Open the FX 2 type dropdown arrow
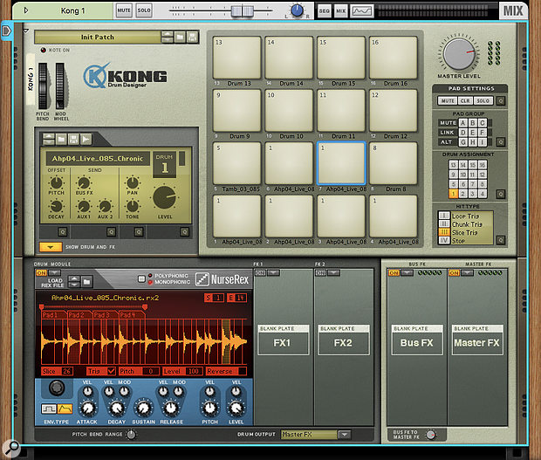541x460 pixels. pyautogui.click(x=333, y=273)
